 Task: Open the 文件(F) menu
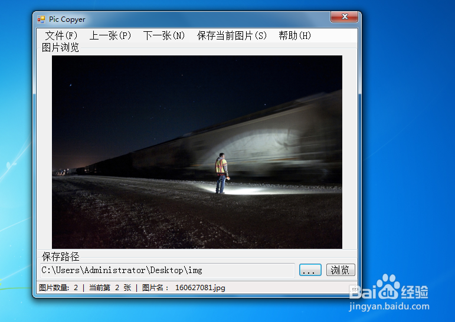(x=61, y=36)
